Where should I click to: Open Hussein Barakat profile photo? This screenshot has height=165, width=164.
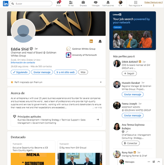pos(117,84)
